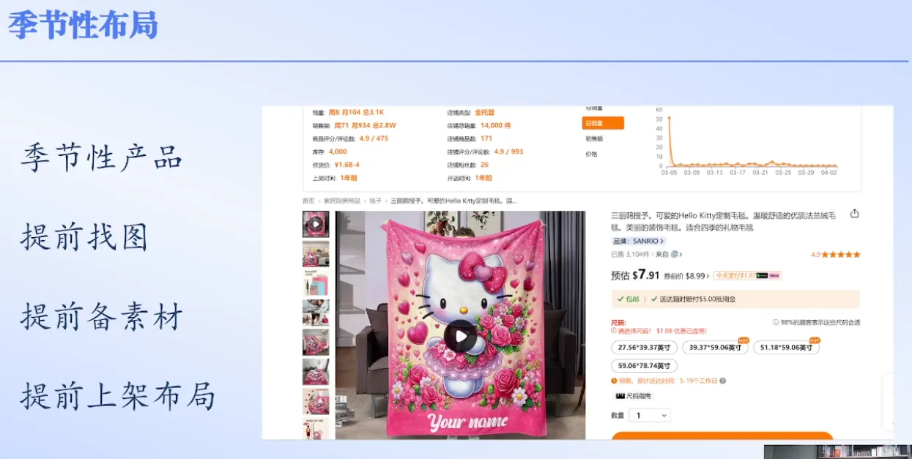
Task: Click the 店铺粉丝数 26 value
Action: click(x=484, y=165)
